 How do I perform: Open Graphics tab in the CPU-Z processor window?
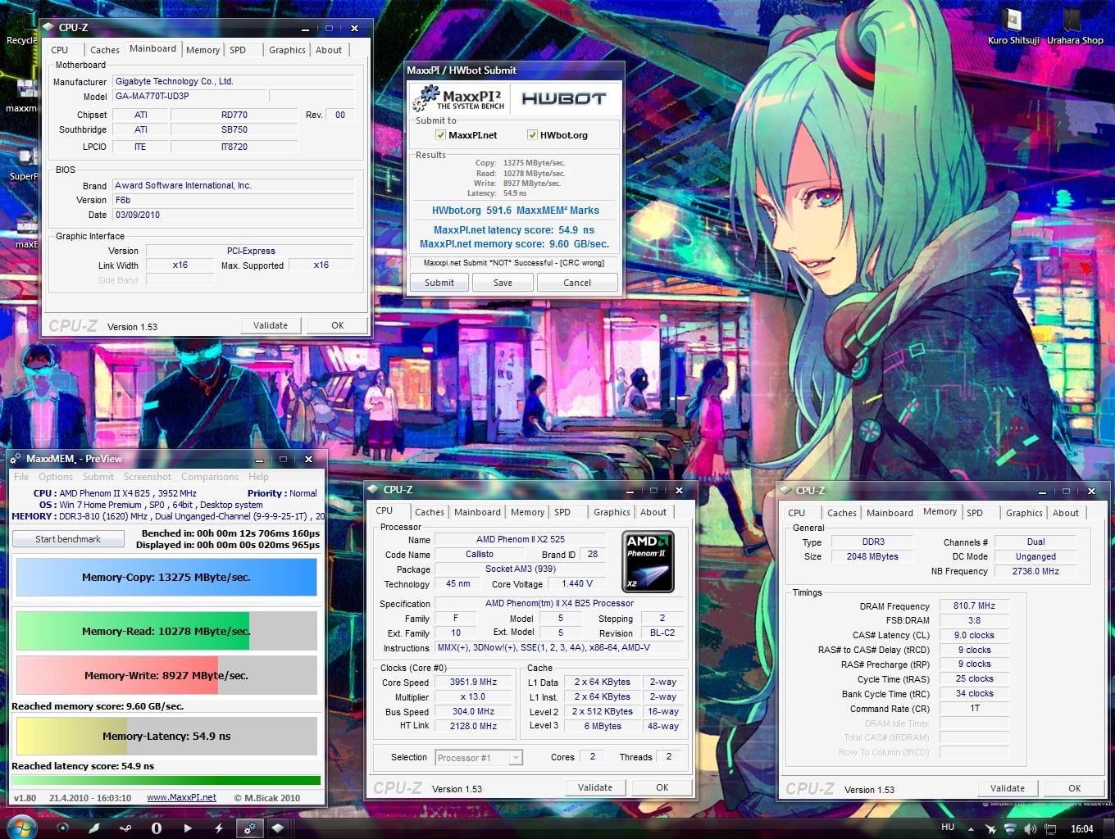tap(612, 512)
